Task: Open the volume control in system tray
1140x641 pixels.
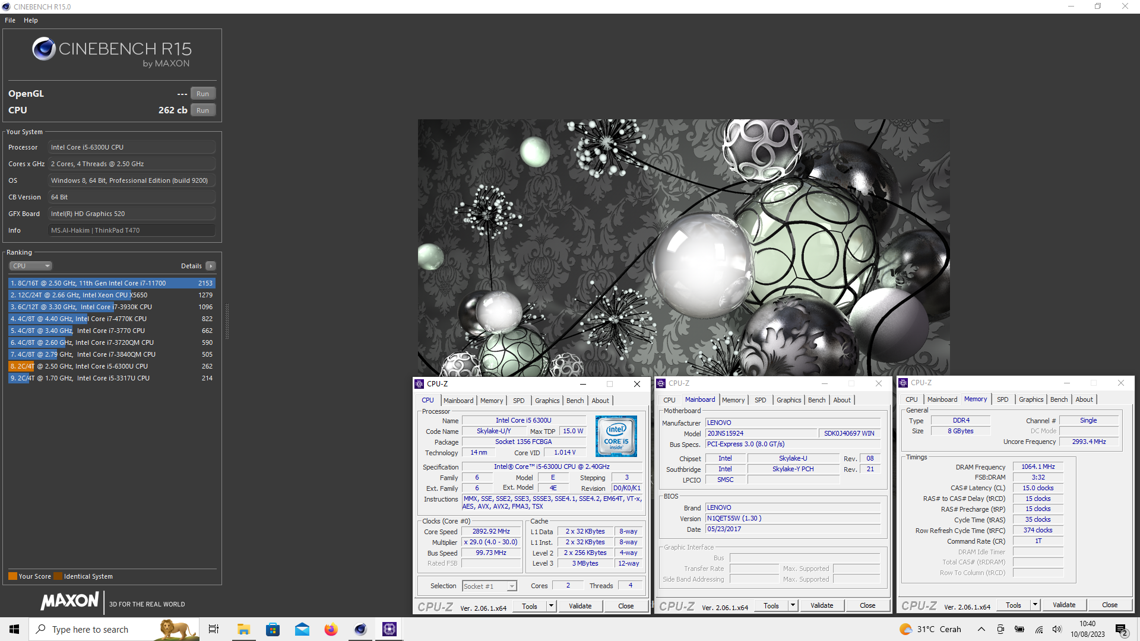Action: tap(1057, 629)
